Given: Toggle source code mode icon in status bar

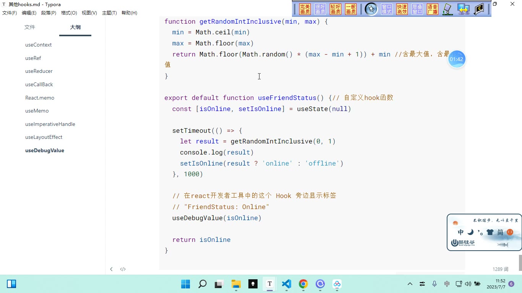Looking at the screenshot, I should [123, 269].
